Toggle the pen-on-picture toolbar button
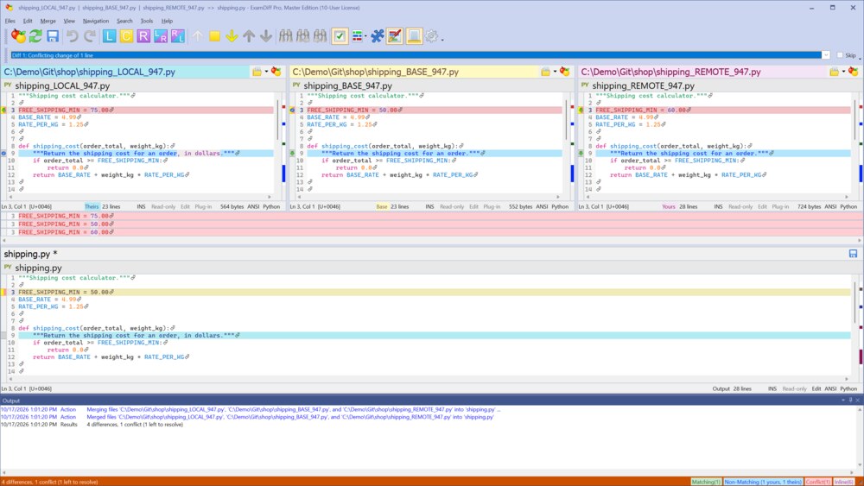Image resolution: width=864 pixels, height=486 pixels. pos(395,36)
